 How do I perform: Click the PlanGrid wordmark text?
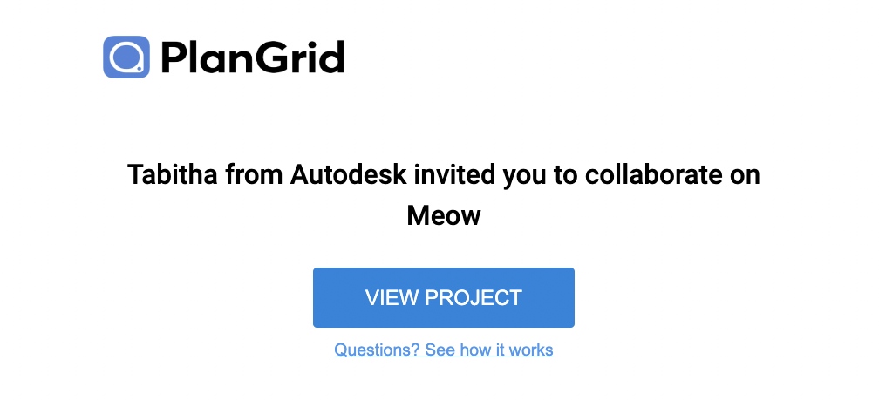(x=252, y=58)
